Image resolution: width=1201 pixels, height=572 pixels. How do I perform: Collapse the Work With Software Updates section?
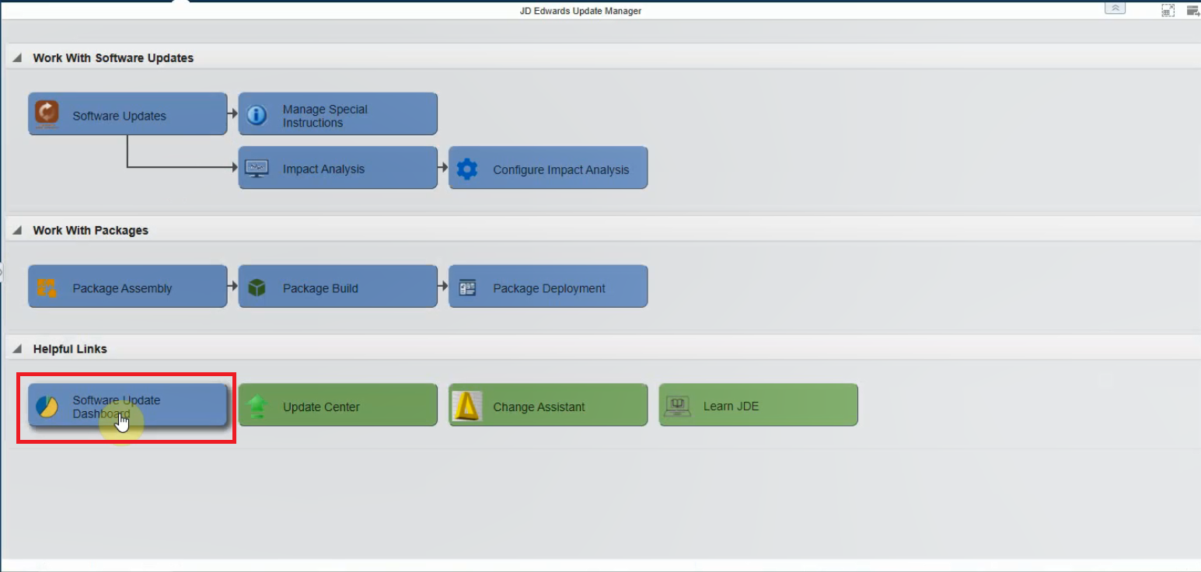17,58
